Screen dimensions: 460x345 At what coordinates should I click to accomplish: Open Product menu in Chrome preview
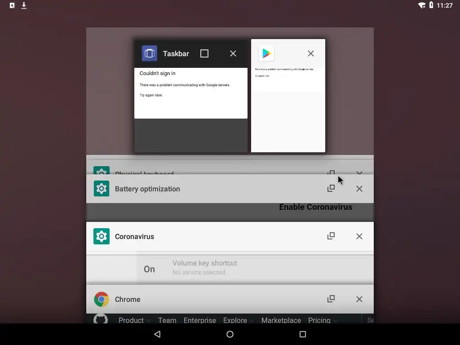point(134,320)
